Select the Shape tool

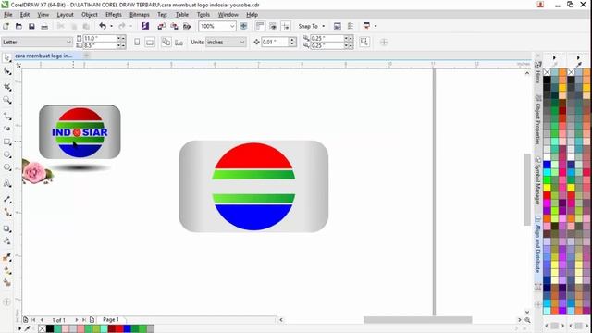click(6, 71)
